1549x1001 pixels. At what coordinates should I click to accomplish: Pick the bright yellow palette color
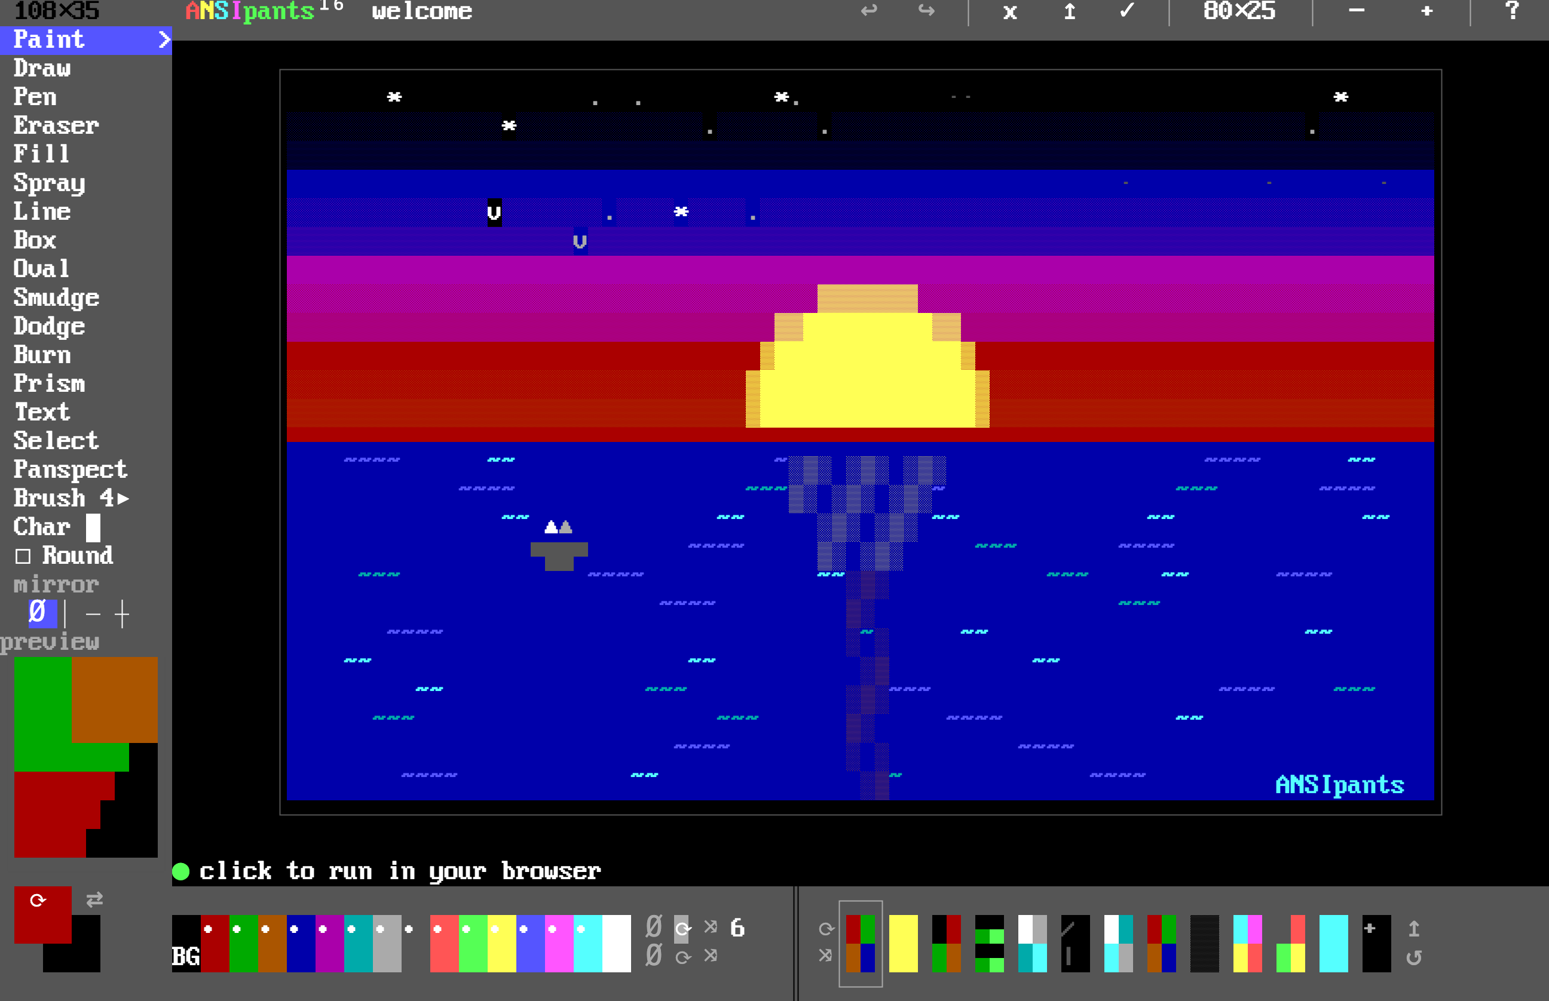tap(501, 943)
